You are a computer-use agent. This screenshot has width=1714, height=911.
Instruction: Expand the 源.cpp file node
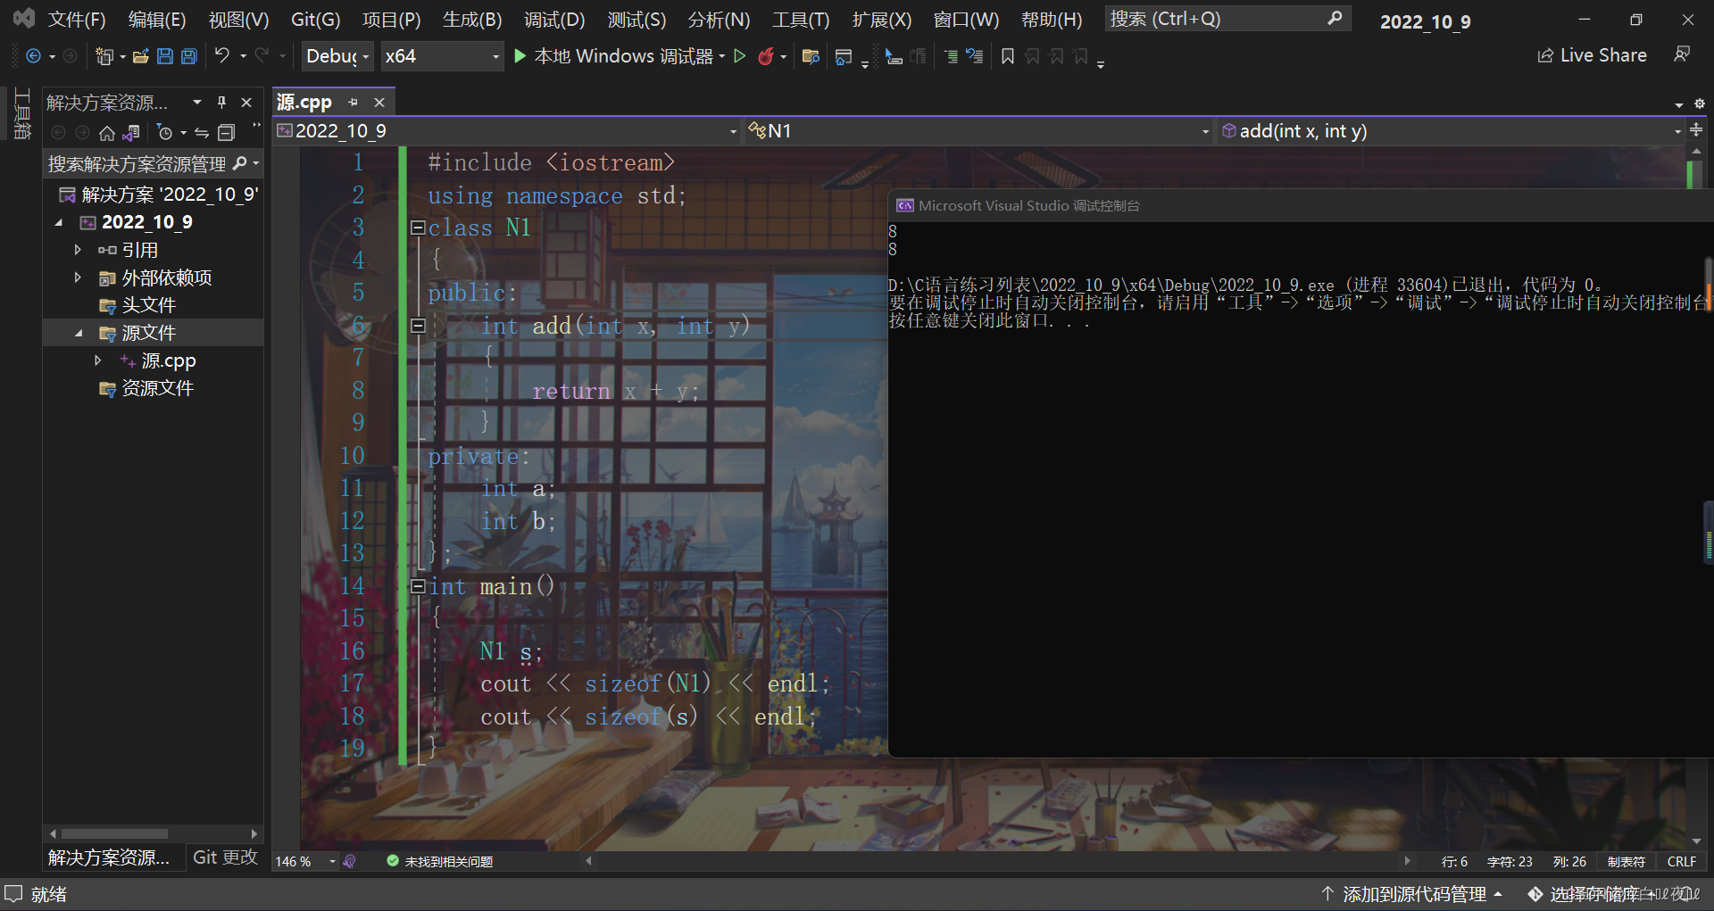(x=97, y=360)
